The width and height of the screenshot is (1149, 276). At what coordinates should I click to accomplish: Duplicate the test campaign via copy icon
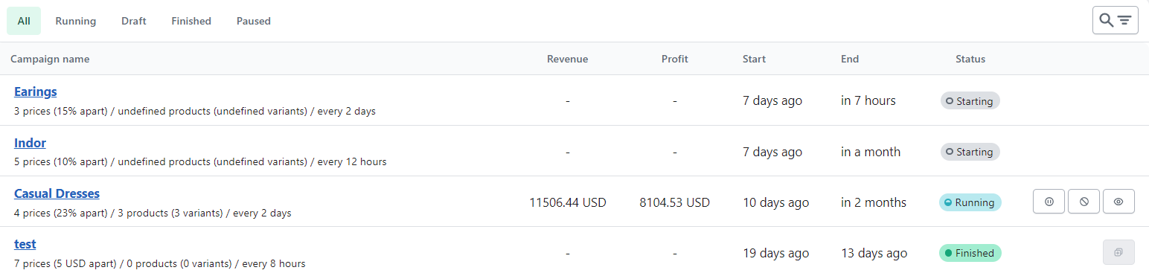pos(1118,252)
